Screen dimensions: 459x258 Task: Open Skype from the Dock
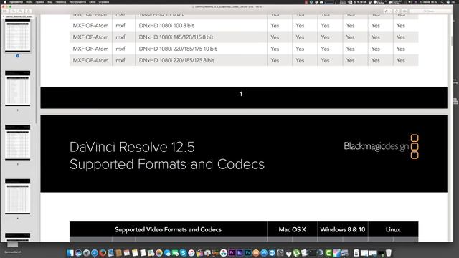click(x=184, y=253)
